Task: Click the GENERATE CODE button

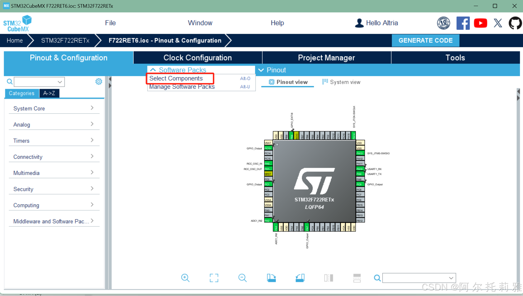Action: (425, 41)
